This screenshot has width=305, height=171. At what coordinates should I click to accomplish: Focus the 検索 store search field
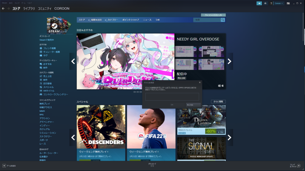[x=207, y=20]
